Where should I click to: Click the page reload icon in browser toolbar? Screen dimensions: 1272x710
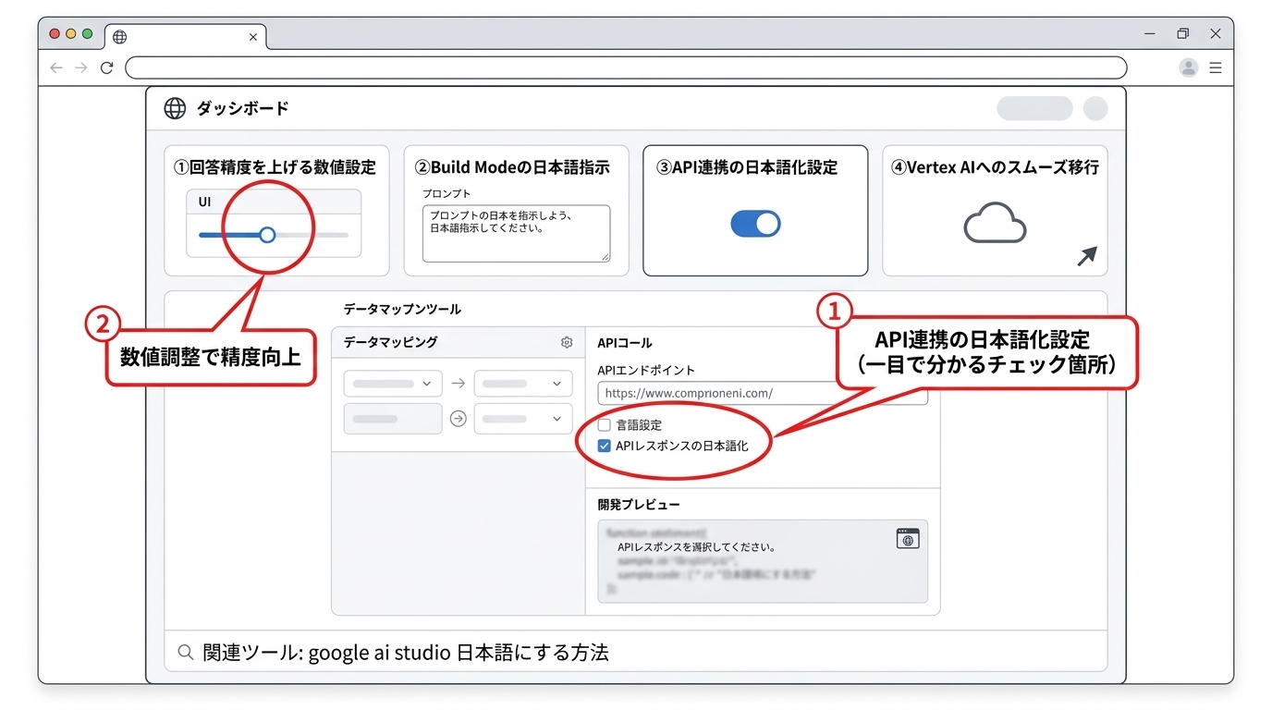[106, 67]
